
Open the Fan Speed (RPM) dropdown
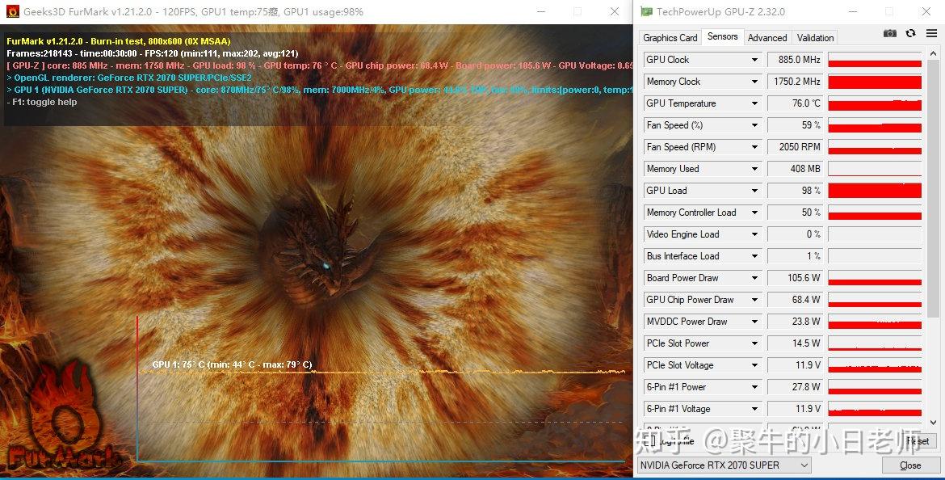tap(754, 147)
